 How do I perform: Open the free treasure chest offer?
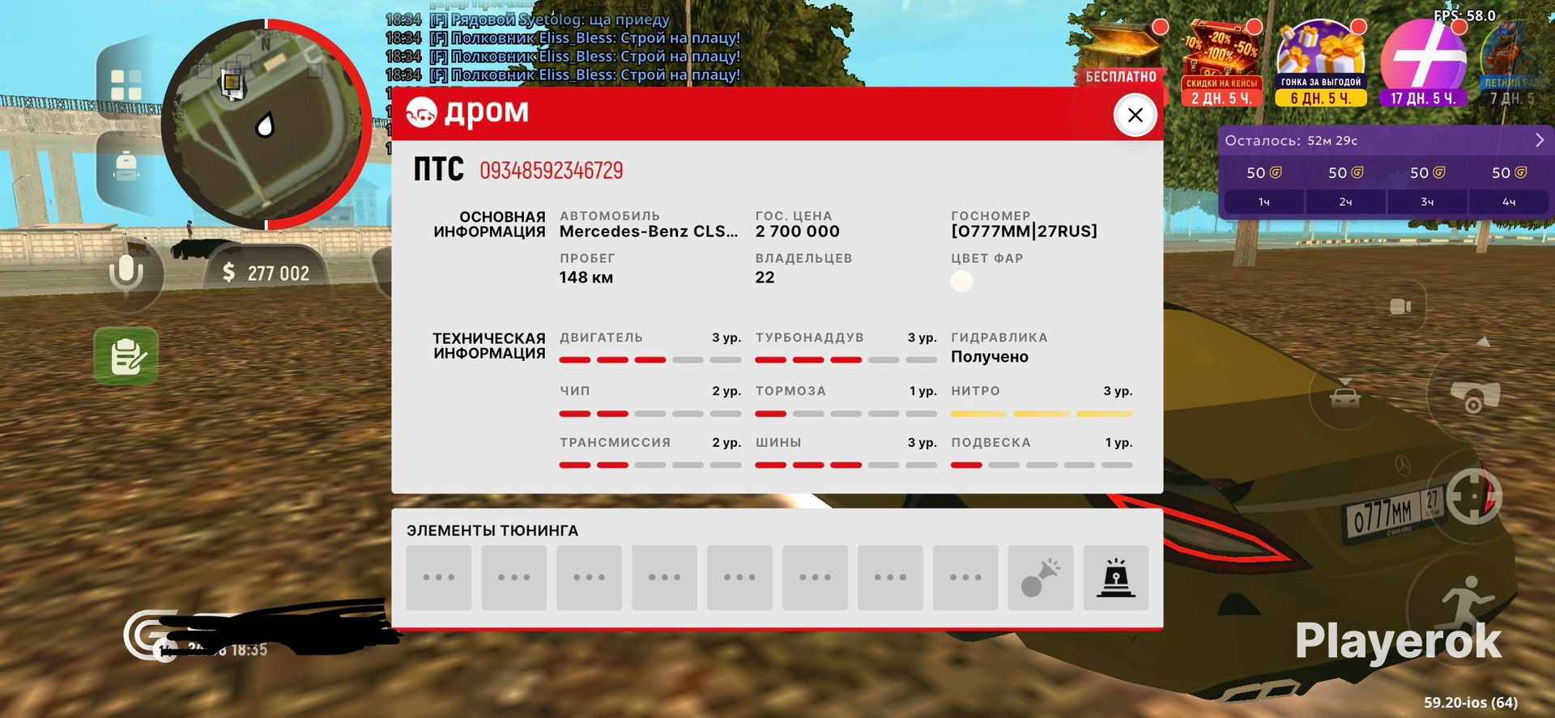click(x=1121, y=53)
